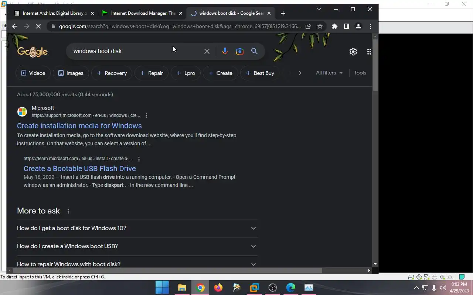Add Best Buy chip to search
473x295 pixels.
[260, 73]
